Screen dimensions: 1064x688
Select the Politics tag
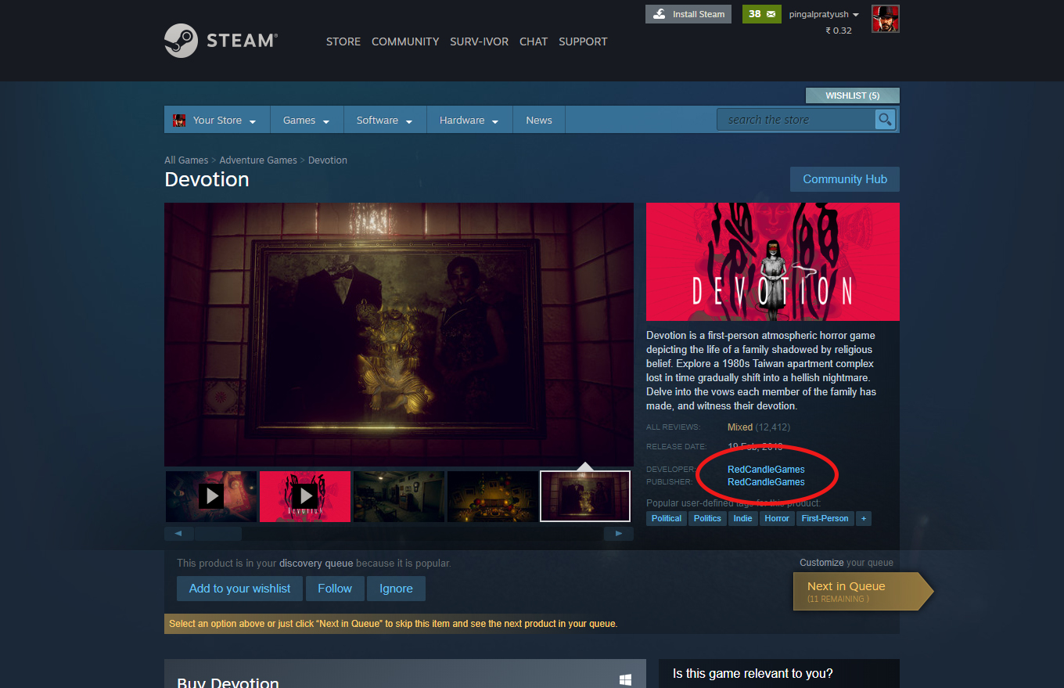click(707, 518)
